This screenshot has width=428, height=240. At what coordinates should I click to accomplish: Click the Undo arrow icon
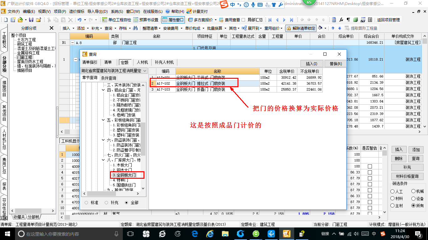(80, 20)
